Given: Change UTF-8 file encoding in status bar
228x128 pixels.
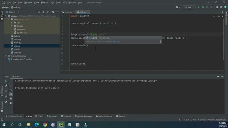Looking at the screenshot, I should coord(193,120).
